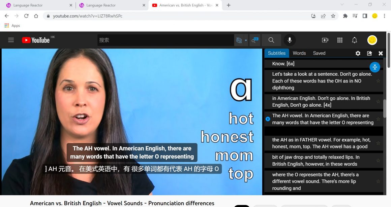Play the 'The AH vowel' subtitle line

point(268,119)
